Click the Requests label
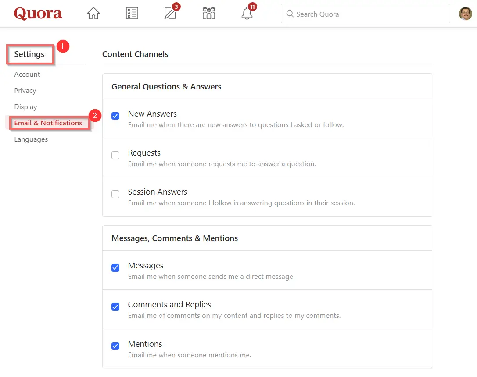The image size is (477, 377). 144,153
